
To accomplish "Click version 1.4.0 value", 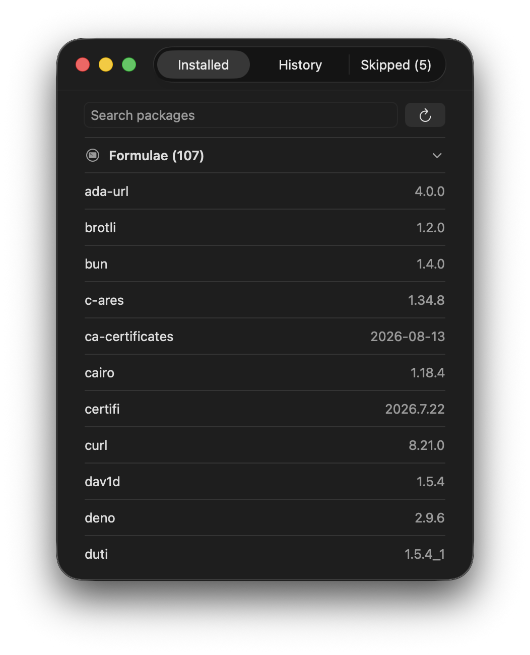I will click(431, 264).
